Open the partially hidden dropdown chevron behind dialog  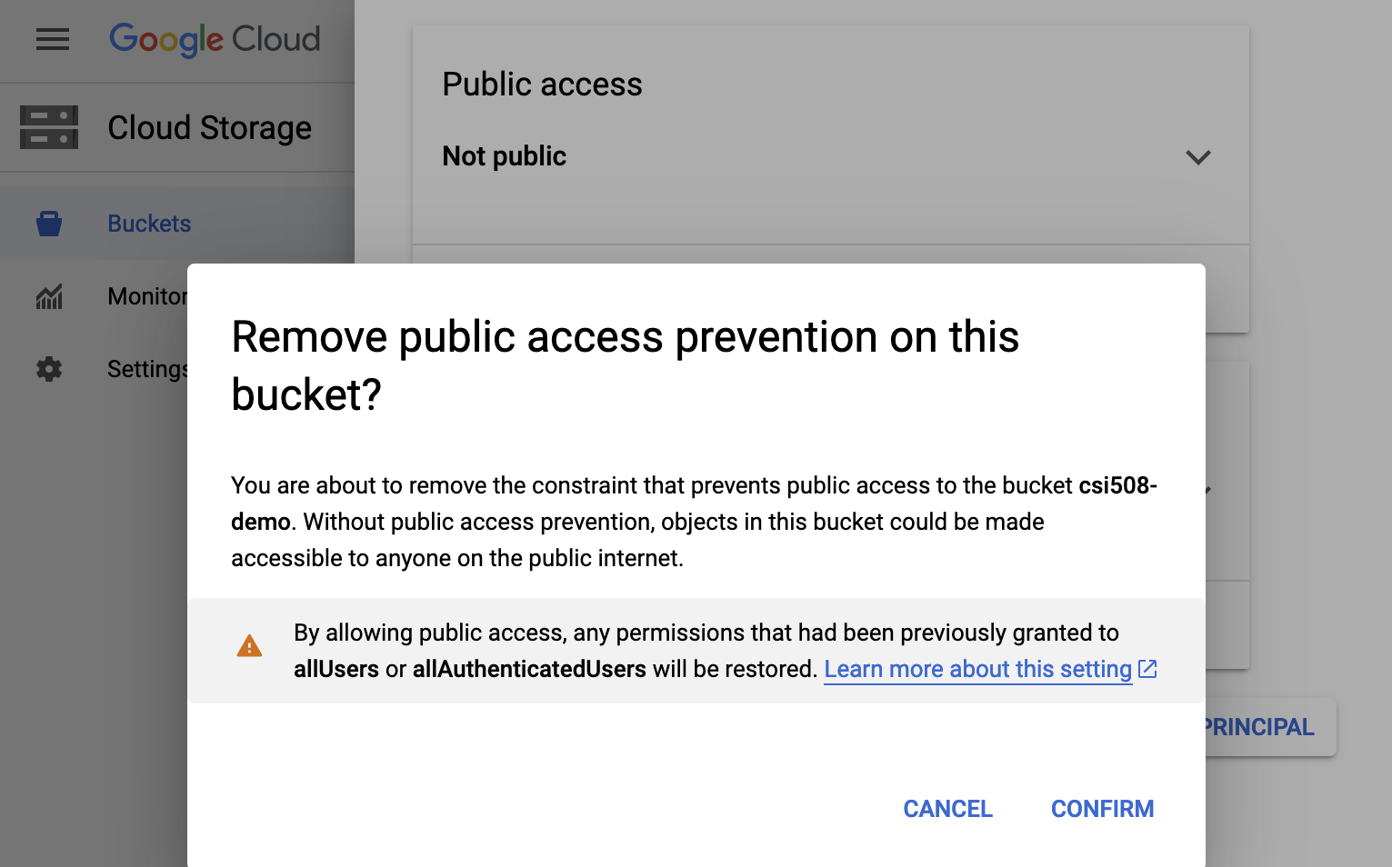coord(1207,488)
